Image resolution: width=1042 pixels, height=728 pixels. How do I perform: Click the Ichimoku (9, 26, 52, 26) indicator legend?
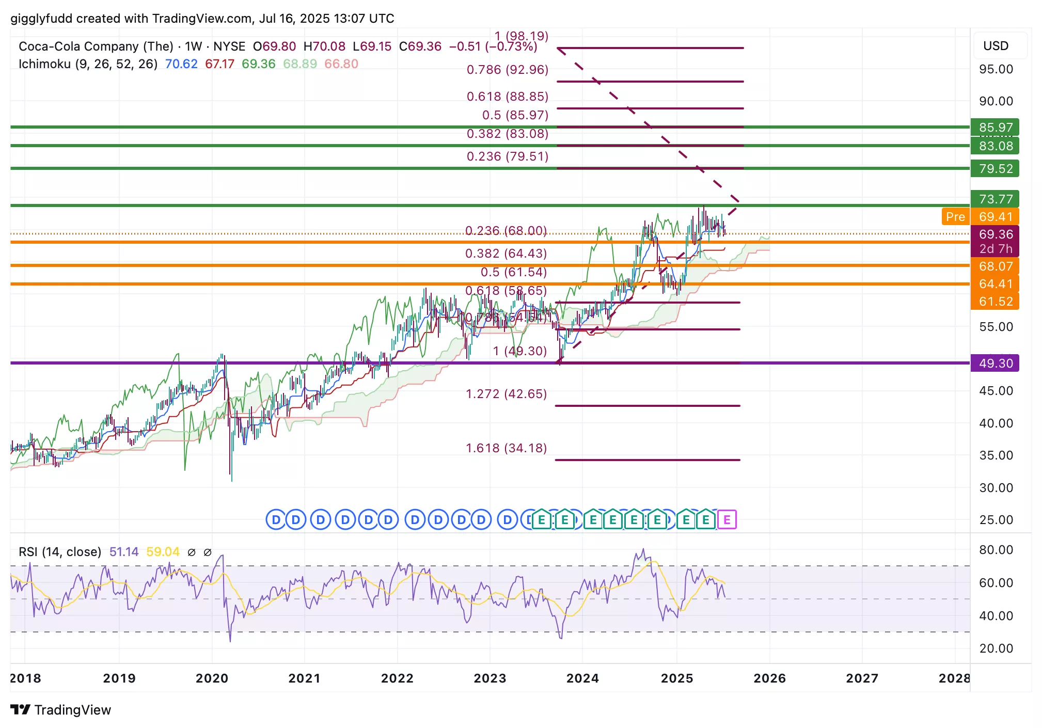pyautogui.click(x=88, y=64)
